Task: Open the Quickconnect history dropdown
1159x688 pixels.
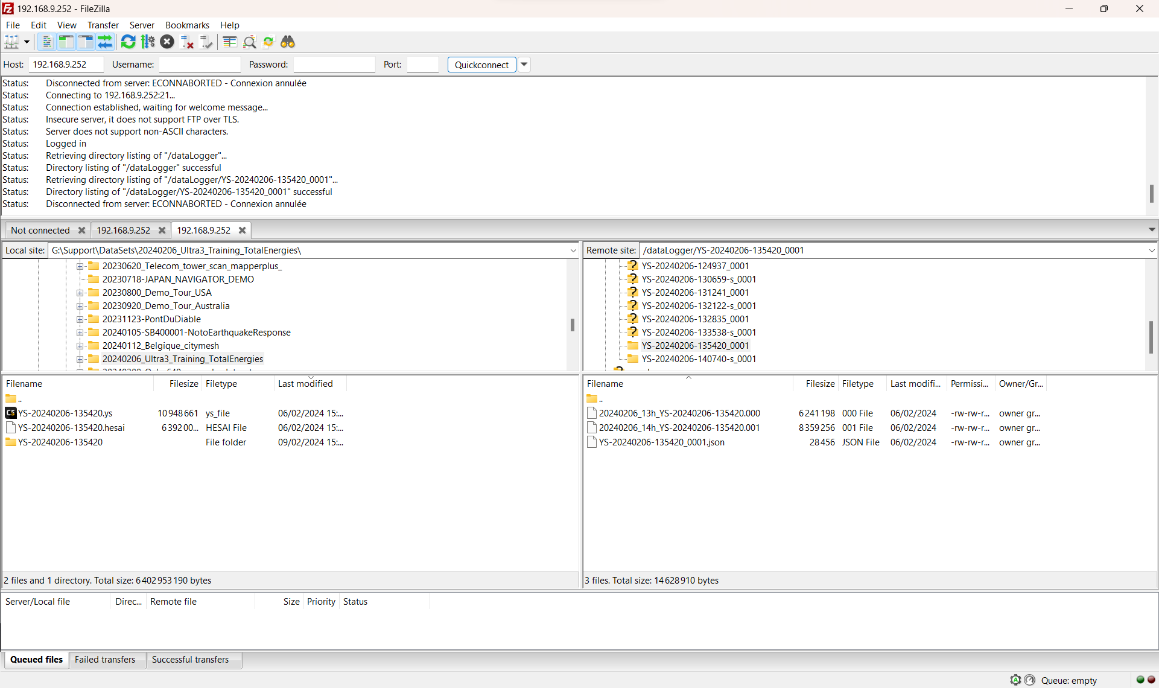Action: (x=524, y=65)
